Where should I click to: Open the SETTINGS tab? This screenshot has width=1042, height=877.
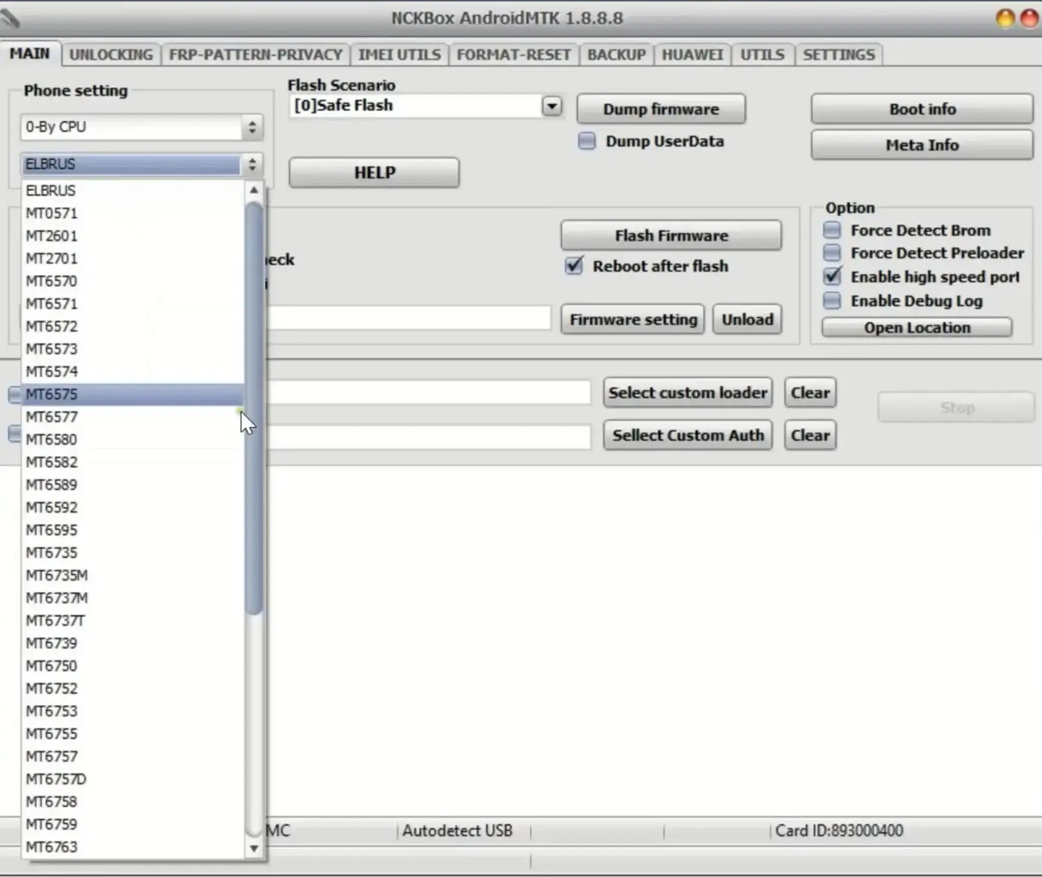click(x=838, y=54)
